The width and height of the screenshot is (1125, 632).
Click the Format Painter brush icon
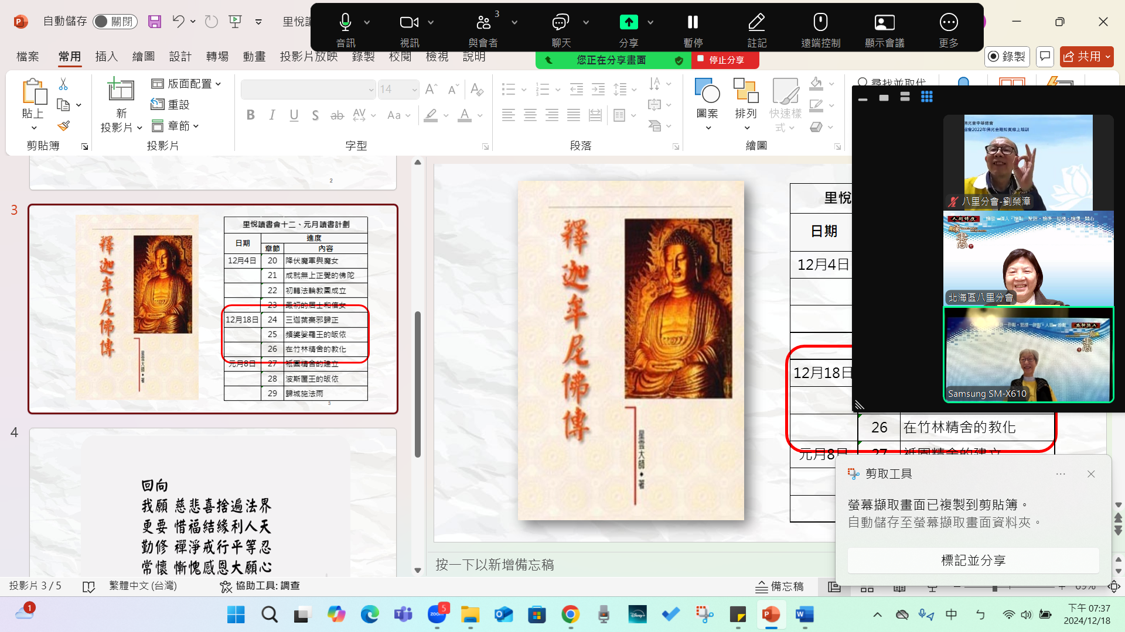[x=64, y=126]
